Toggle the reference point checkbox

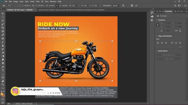pyautogui.click(x=16, y=6)
